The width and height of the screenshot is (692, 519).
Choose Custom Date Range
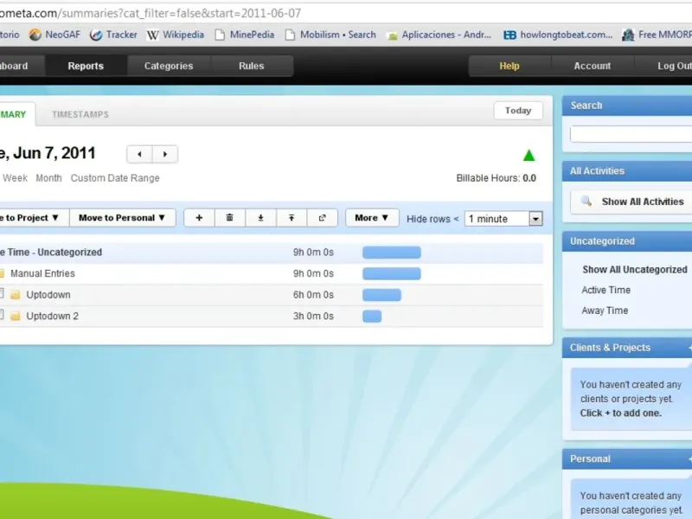(x=115, y=178)
